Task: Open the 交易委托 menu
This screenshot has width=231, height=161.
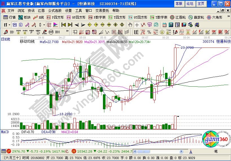Action: coord(102,10)
